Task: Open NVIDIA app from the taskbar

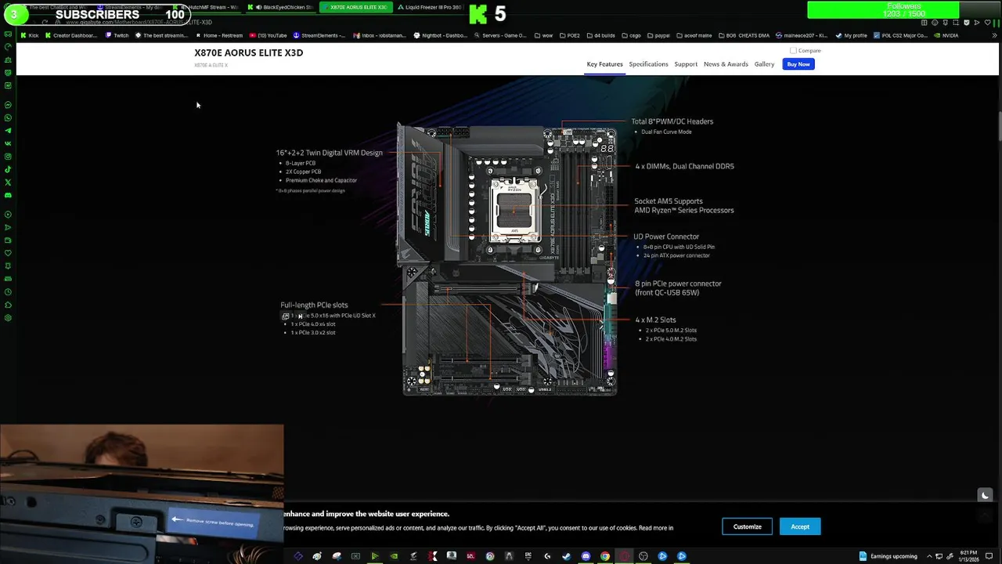Action: click(x=394, y=556)
